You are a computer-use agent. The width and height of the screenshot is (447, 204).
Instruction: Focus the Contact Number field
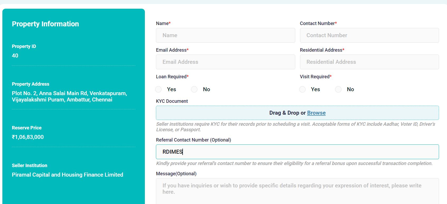tap(369, 35)
